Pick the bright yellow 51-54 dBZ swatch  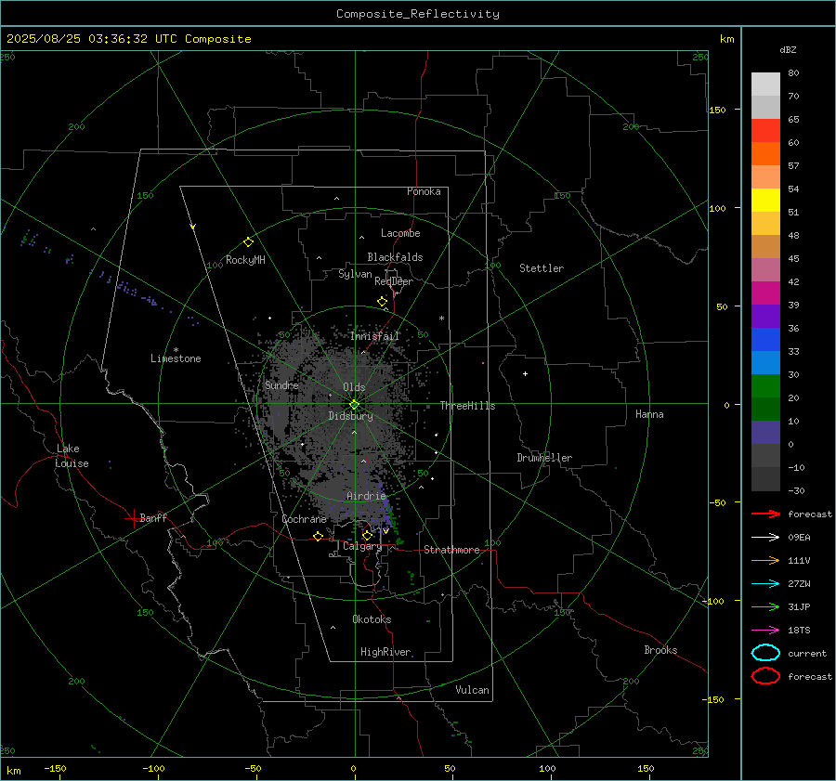coord(765,201)
